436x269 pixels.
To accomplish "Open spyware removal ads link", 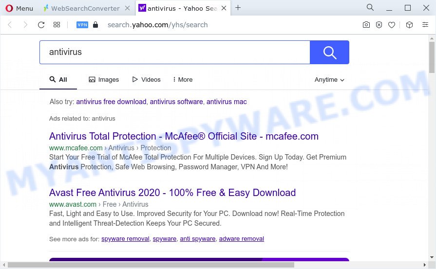I will pos(125,239).
